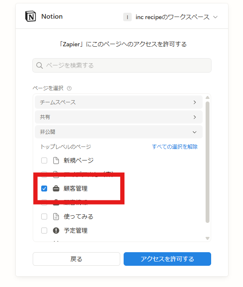This screenshot has height=287, width=243.
Task: Click the 戻る button
Action: [76, 259]
